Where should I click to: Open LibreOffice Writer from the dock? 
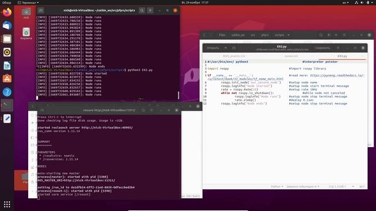(x=7, y=66)
